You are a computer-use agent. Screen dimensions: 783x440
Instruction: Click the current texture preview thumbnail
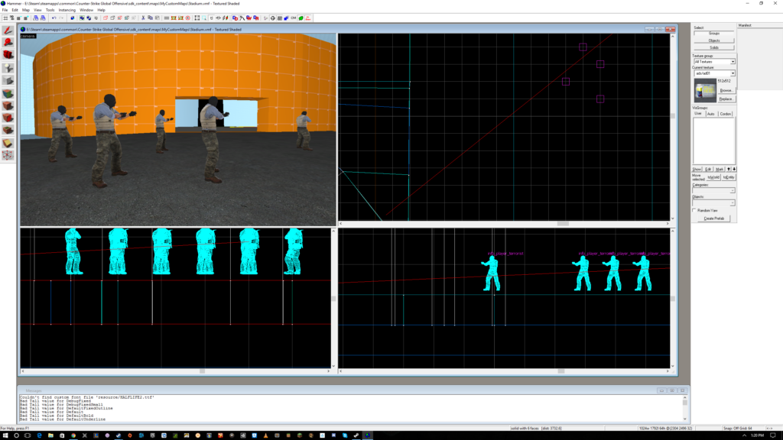click(705, 92)
